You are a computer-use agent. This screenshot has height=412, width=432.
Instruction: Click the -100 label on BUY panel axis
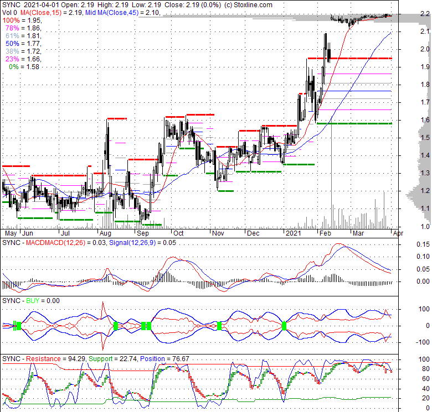pos(423,342)
